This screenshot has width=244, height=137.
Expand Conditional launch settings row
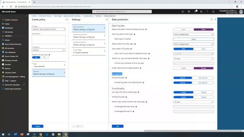88,44
